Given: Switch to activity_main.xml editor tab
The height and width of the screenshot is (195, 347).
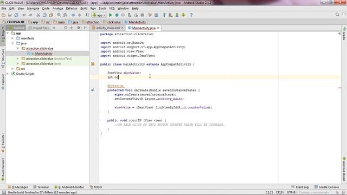Looking at the screenshot, I should pos(108,28).
